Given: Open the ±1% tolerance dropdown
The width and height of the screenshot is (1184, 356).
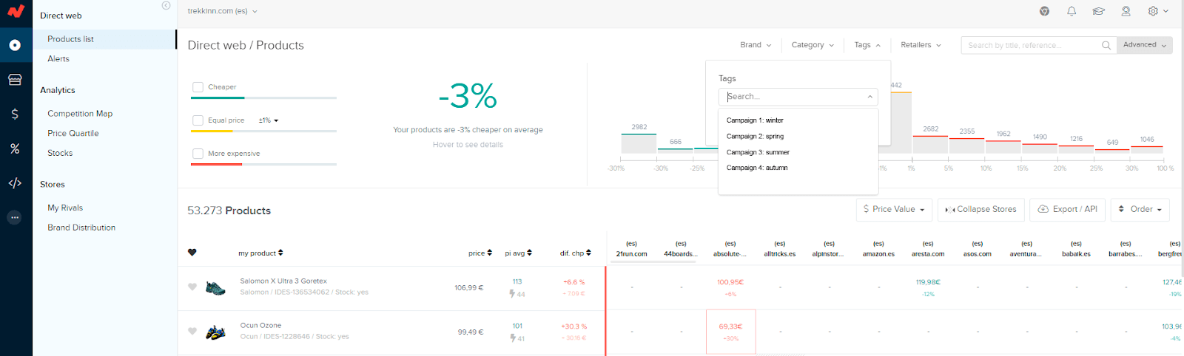Looking at the screenshot, I should click(269, 120).
